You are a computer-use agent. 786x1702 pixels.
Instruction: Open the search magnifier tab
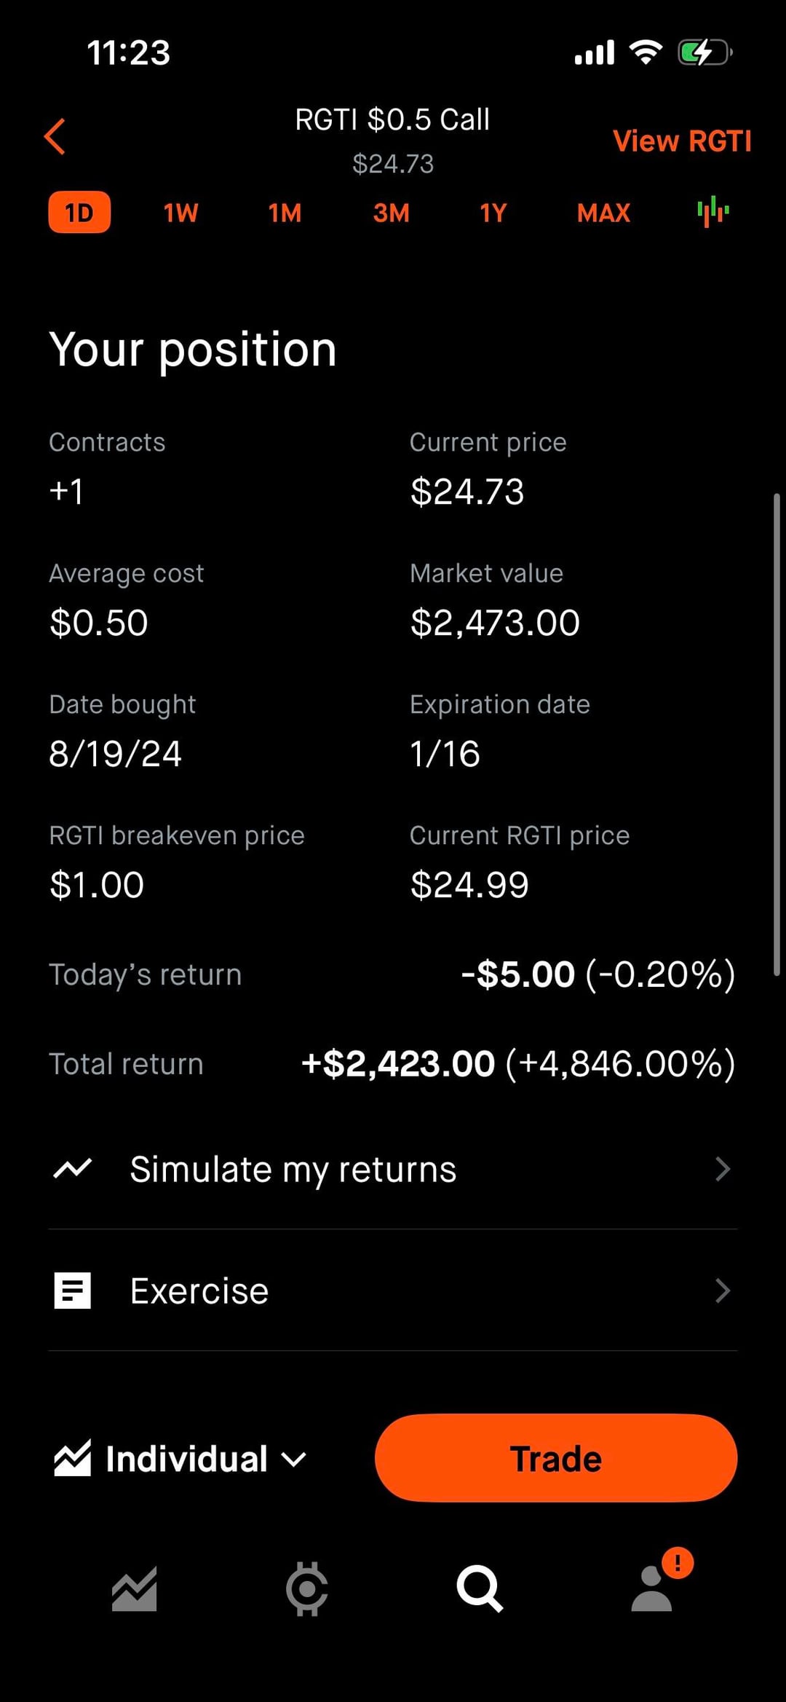pos(479,1589)
